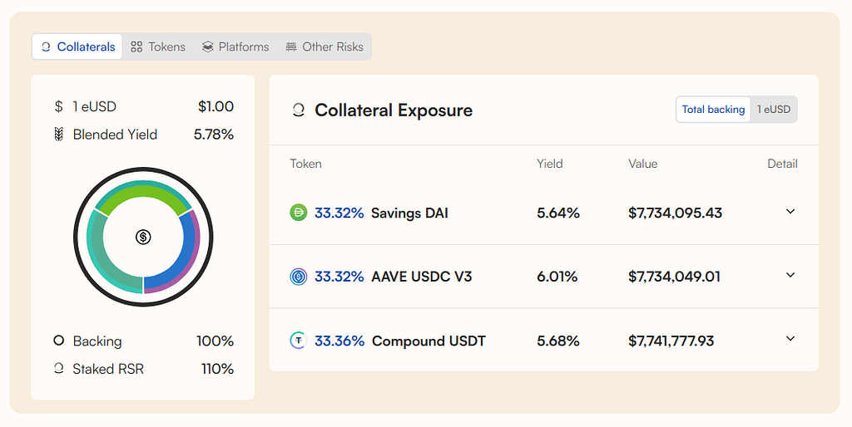Viewport: 852px width, 427px height.
Task: Open the Collaterals tab
Action: pos(77,47)
